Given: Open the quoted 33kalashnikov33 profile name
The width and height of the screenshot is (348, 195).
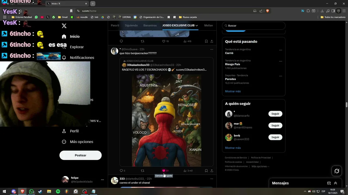Looking at the screenshot, I should click(138, 65).
